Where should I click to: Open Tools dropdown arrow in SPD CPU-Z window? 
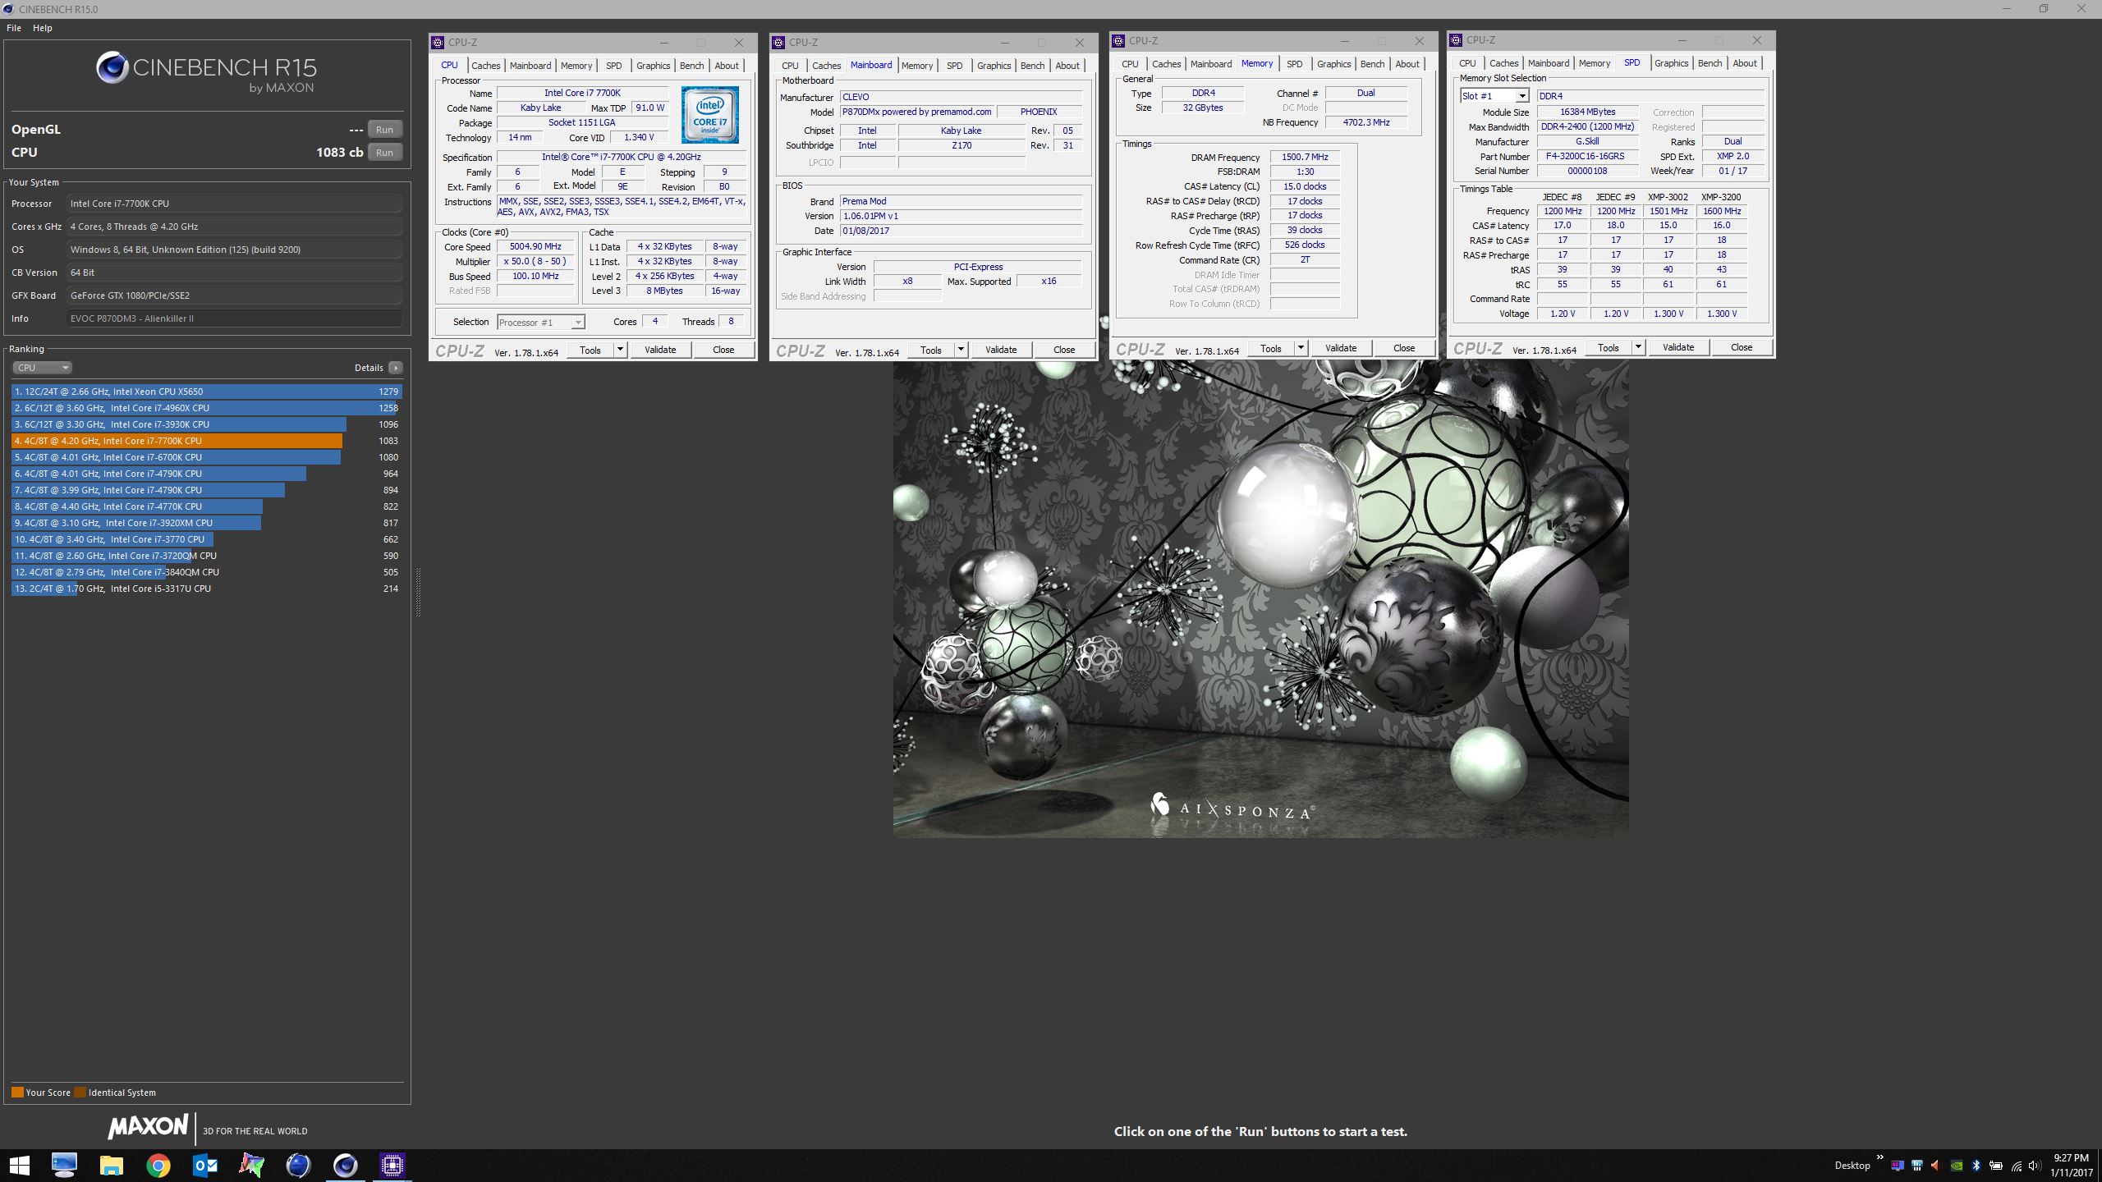coord(1638,347)
